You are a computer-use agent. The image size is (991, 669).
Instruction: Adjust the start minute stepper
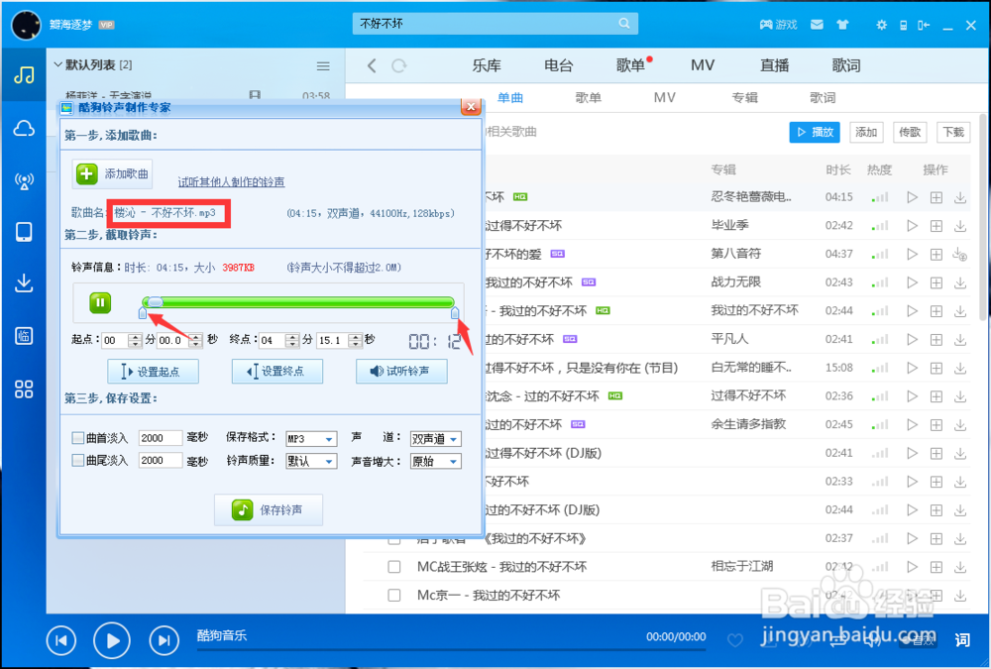click(135, 340)
